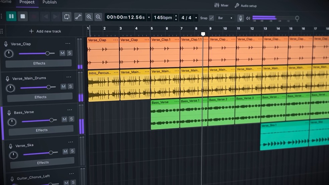329x185 pixels.
Task: Solo the Verse_Main_Drums track
Action: (71, 86)
